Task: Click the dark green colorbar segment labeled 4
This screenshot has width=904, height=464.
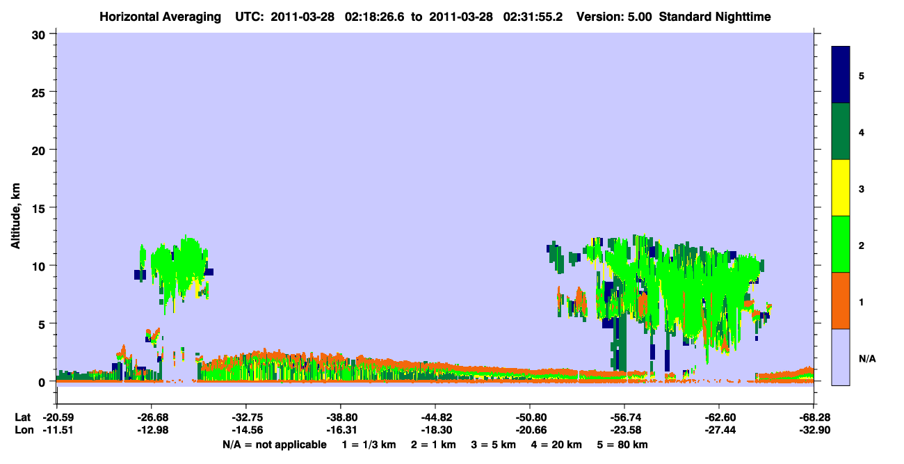Action: pyautogui.click(x=841, y=131)
